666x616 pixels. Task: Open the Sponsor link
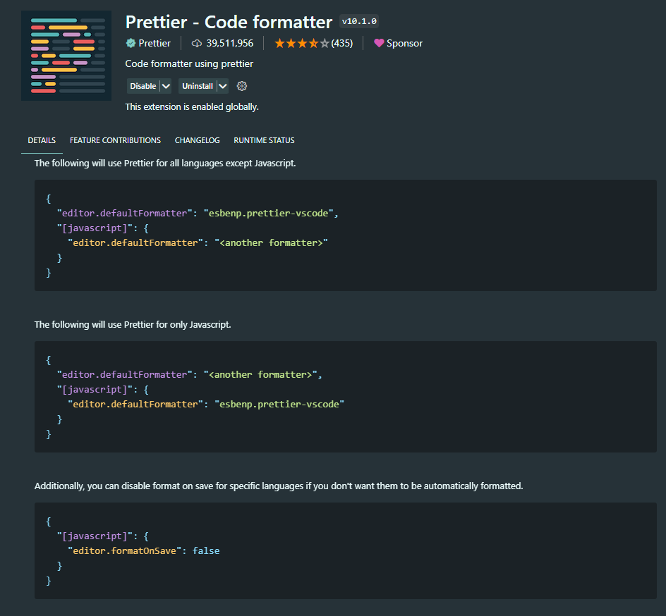pos(404,43)
